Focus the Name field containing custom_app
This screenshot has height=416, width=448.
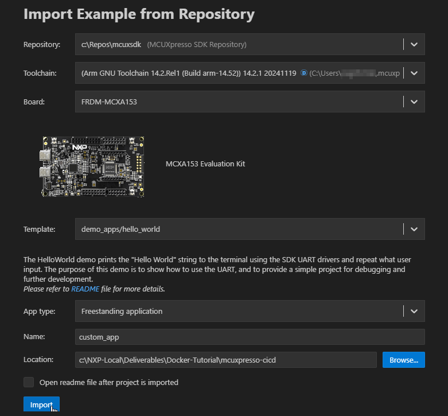(x=250, y=337)
